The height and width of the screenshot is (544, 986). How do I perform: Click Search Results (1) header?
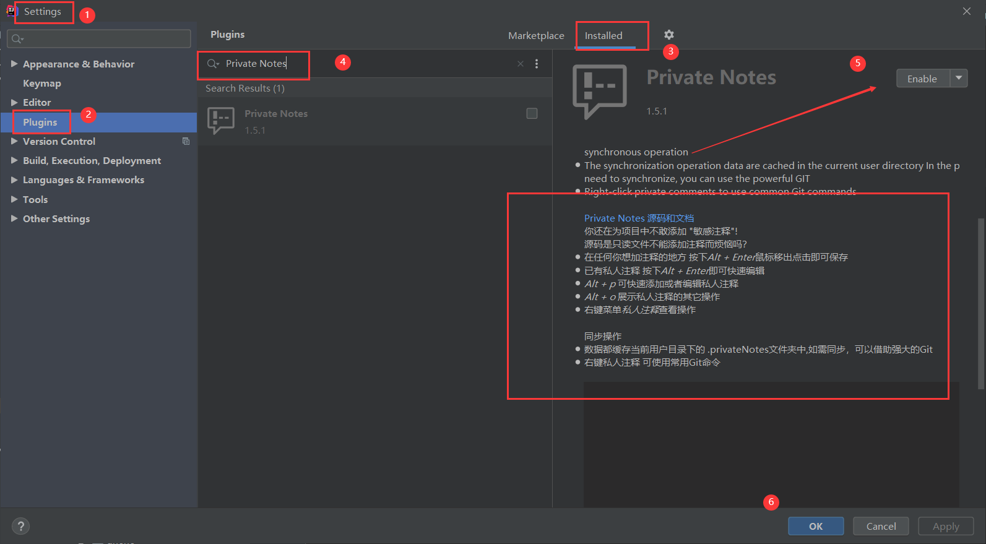(245, 88)
